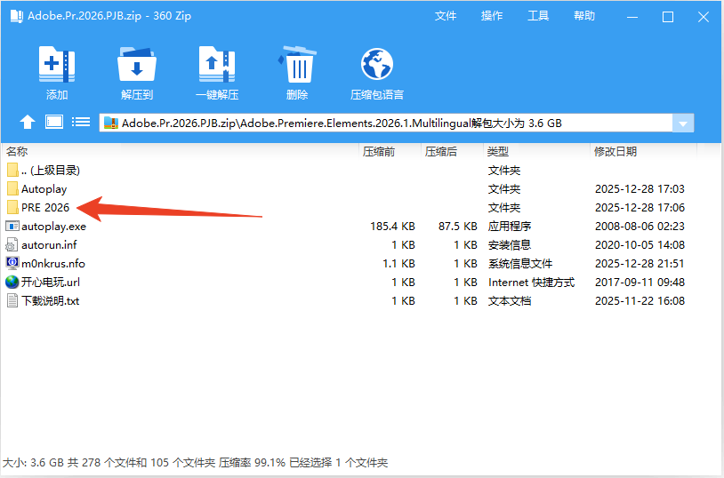Select the autoplay.exe file icon

click(x=12, y=226)
